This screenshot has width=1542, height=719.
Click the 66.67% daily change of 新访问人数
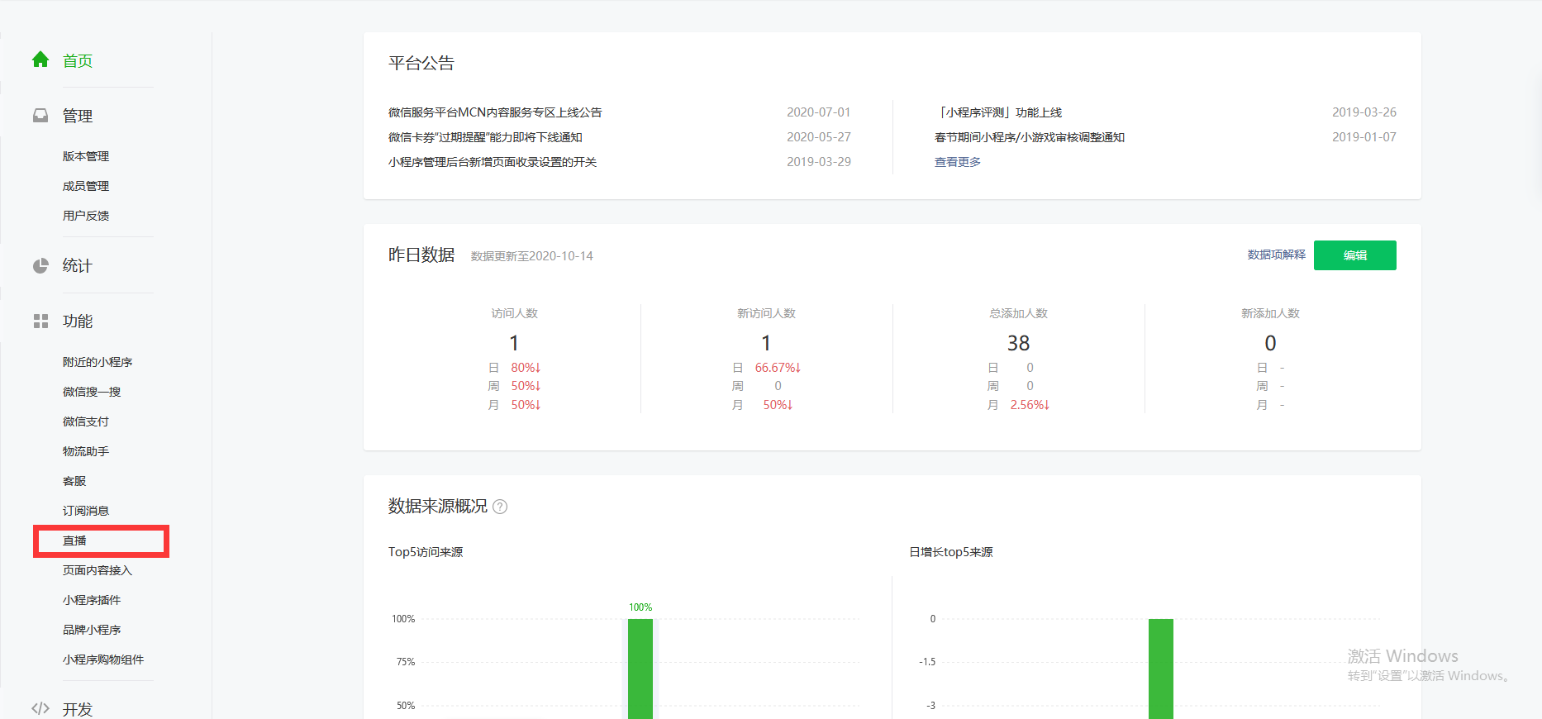point(778,368)
